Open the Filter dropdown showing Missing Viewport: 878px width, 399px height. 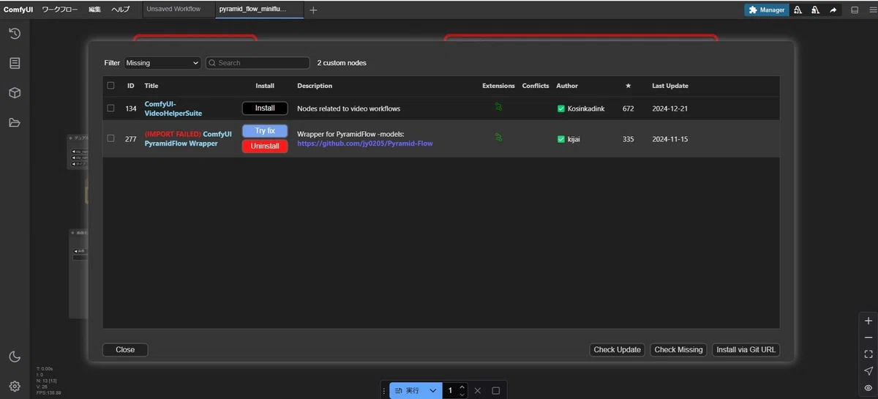pos(162,63)
